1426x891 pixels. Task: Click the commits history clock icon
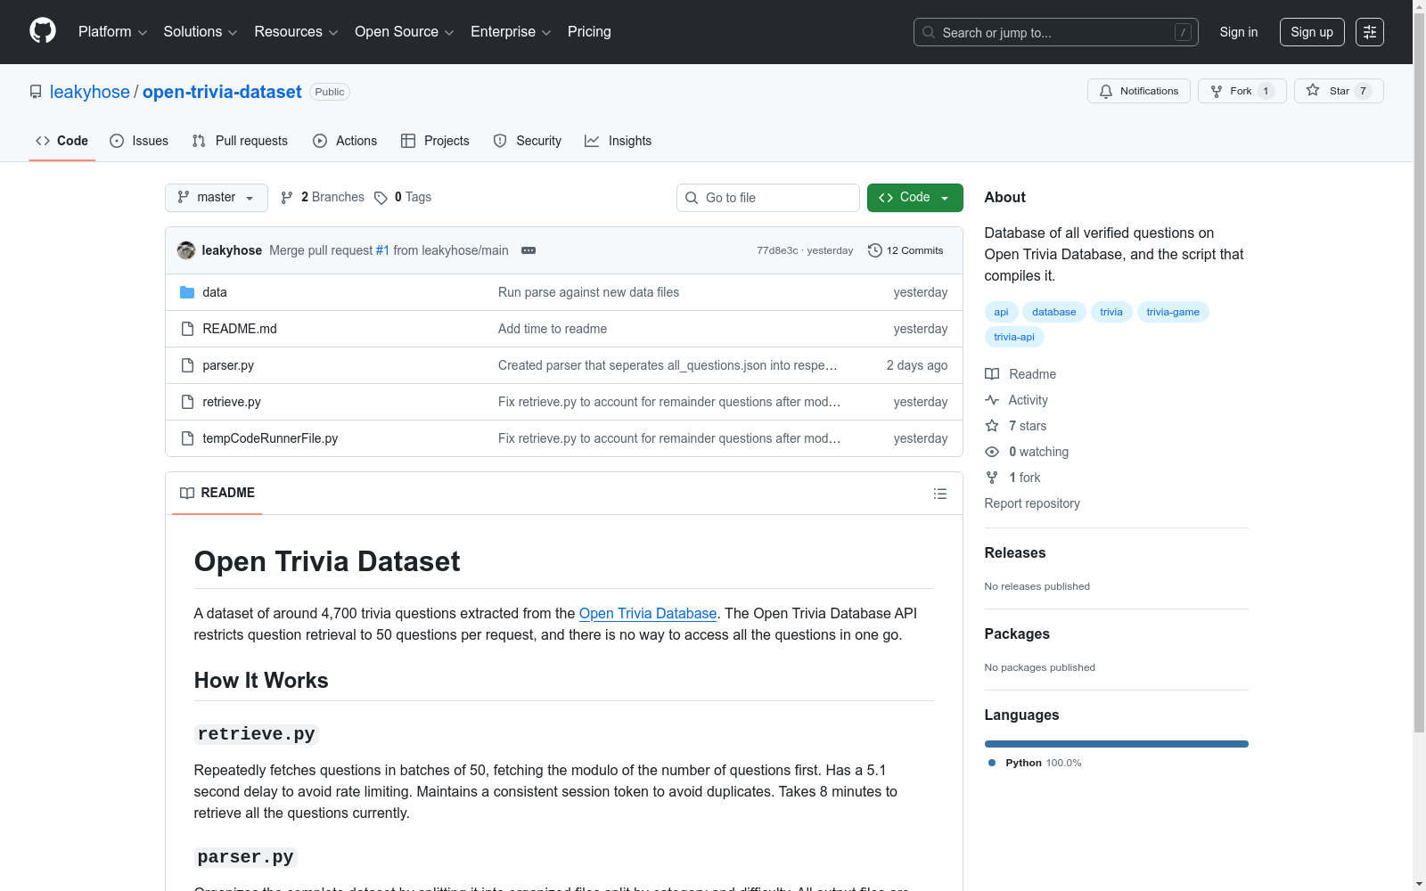click(875, 250)
